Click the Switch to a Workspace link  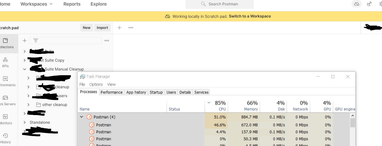pos(250,16)
